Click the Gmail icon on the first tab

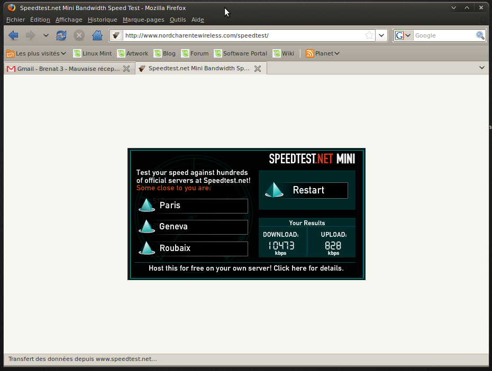(x=11, y=68)
